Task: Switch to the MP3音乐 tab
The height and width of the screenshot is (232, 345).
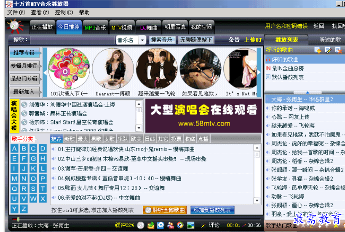Action: pos(96,27)
